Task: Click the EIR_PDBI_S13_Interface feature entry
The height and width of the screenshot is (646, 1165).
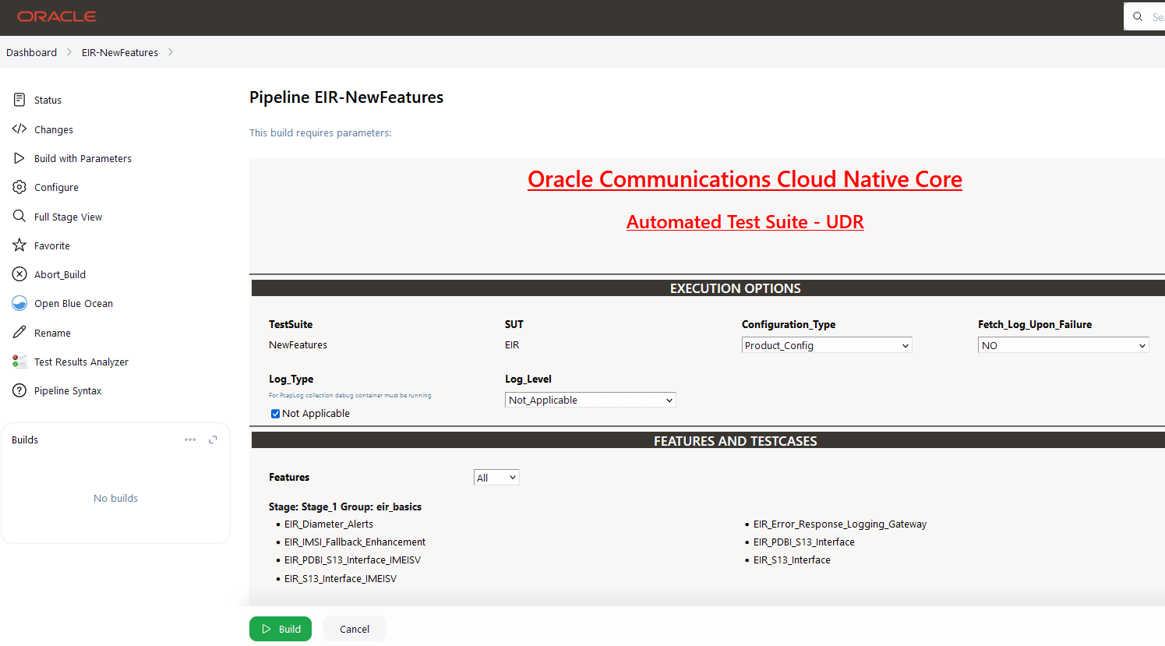Action: (804, 542)
